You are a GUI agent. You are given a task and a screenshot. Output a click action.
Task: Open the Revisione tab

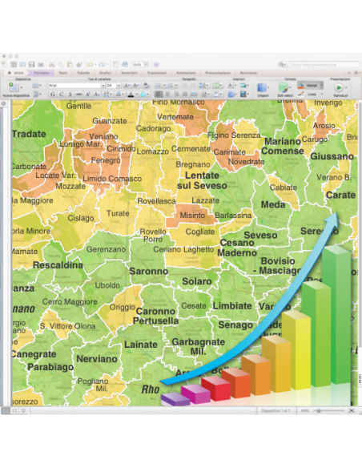pyautogui.click(x=249, y=73)
